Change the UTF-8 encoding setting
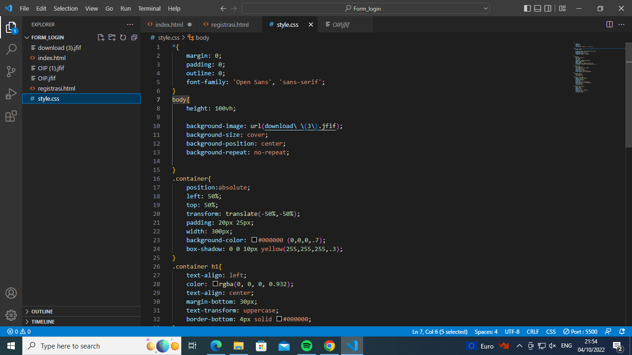 (512, 331)
